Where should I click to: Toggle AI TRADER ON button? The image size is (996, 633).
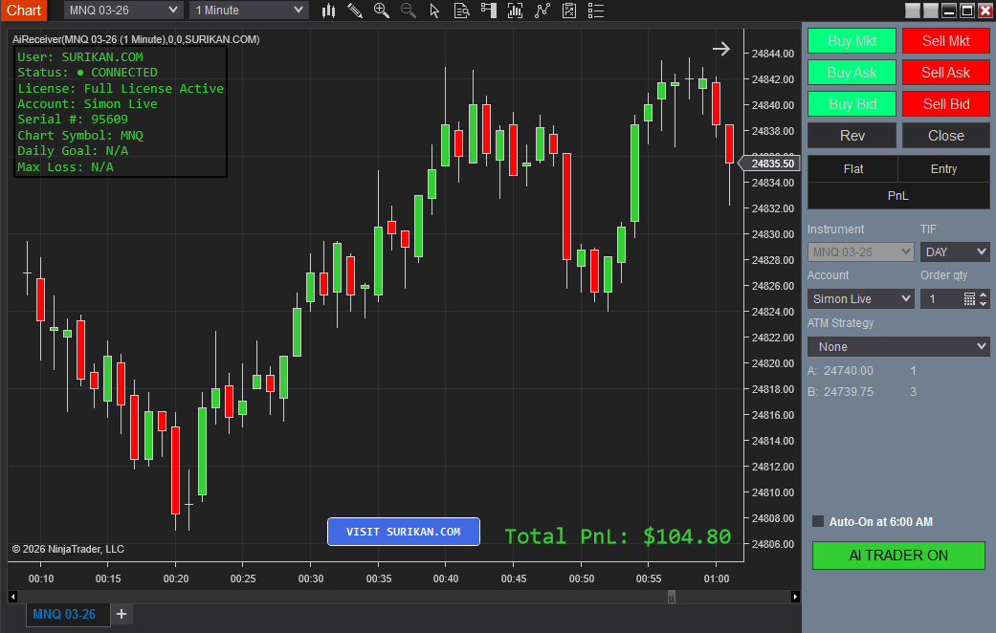pyautogui.click(x=897, y=556)
